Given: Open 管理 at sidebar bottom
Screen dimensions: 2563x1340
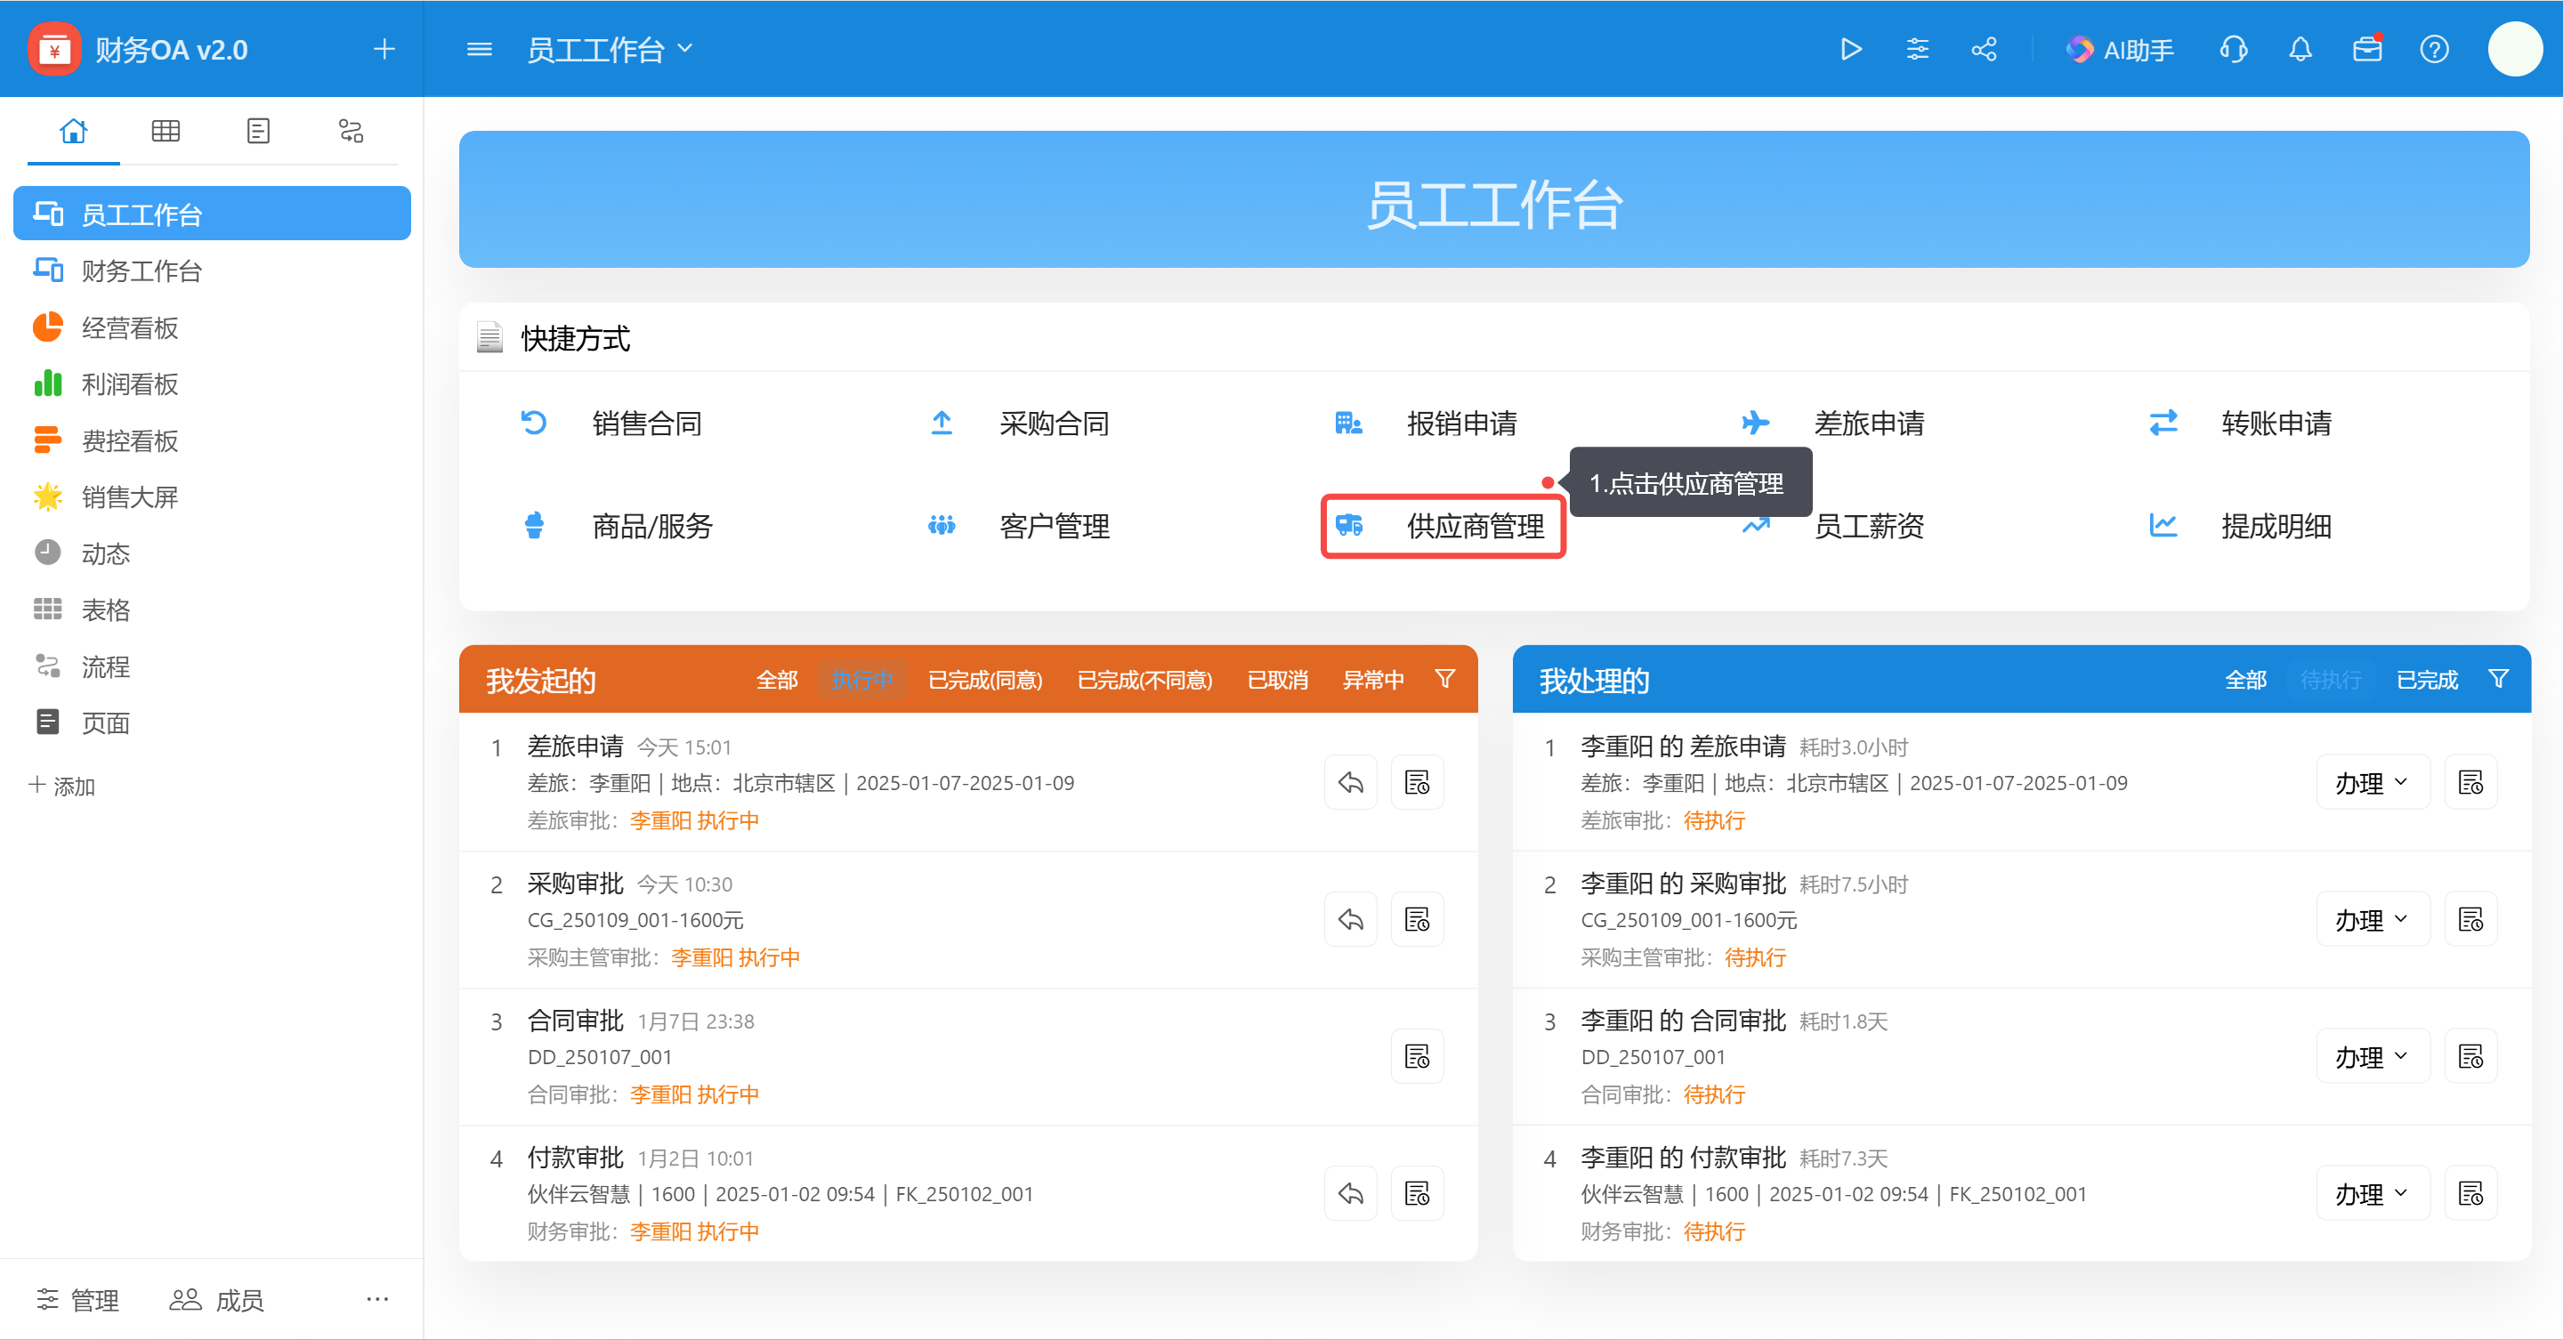Looking at the screenshot, I should [77, 1299].
